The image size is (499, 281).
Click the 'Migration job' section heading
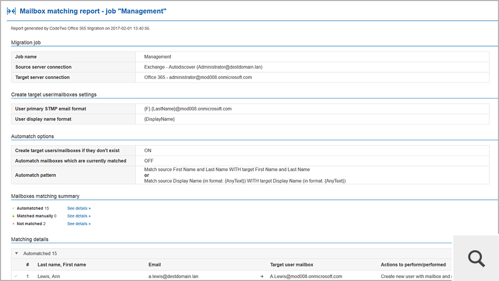26,42
